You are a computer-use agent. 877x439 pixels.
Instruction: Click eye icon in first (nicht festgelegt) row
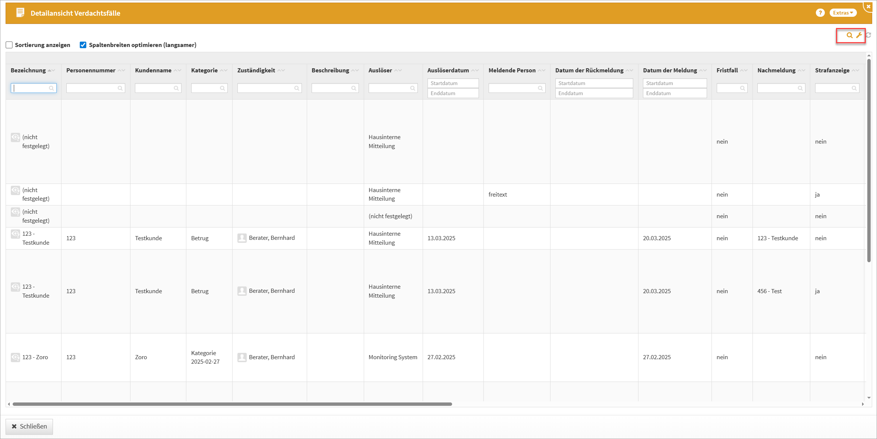pos(15,137)
